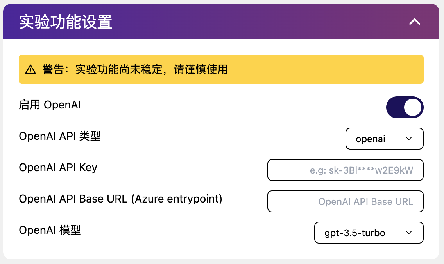Click the OpenAI API 类型 label
Image resolution: width=444 pixels, height=264 pixels.
point(59,136)
